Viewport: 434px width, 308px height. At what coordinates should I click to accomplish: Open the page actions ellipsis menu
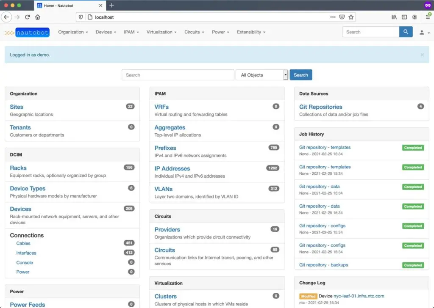click(x=333, y=17)
